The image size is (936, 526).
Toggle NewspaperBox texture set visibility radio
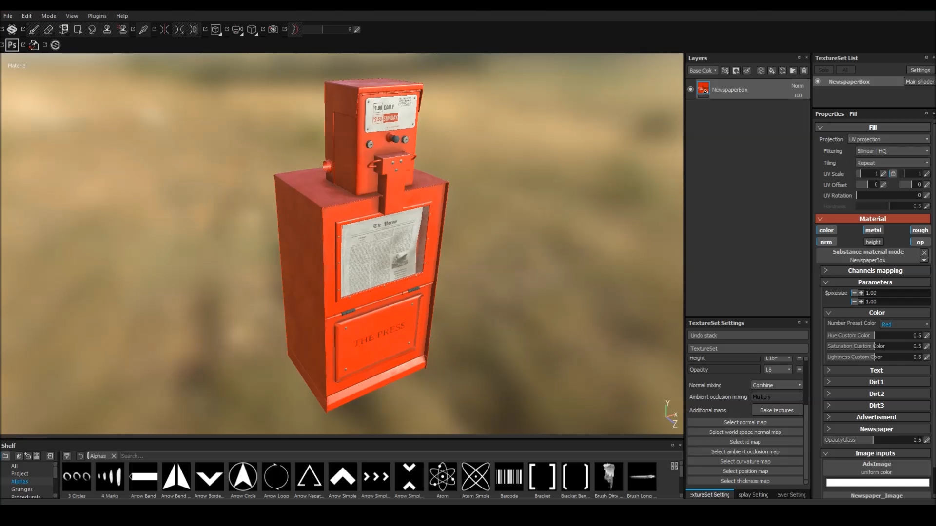coord(818,82)
